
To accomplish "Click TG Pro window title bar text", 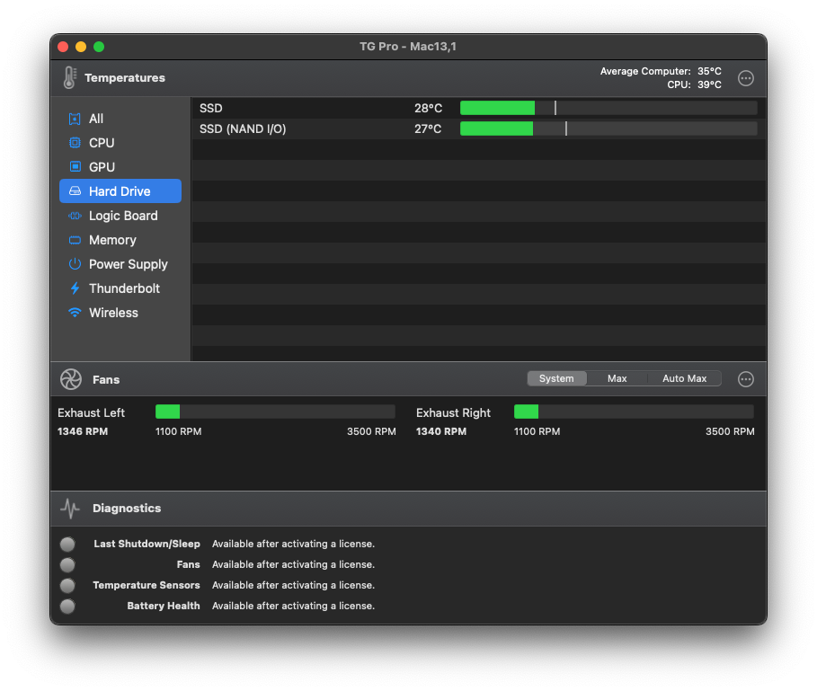I will pos(408,47).
